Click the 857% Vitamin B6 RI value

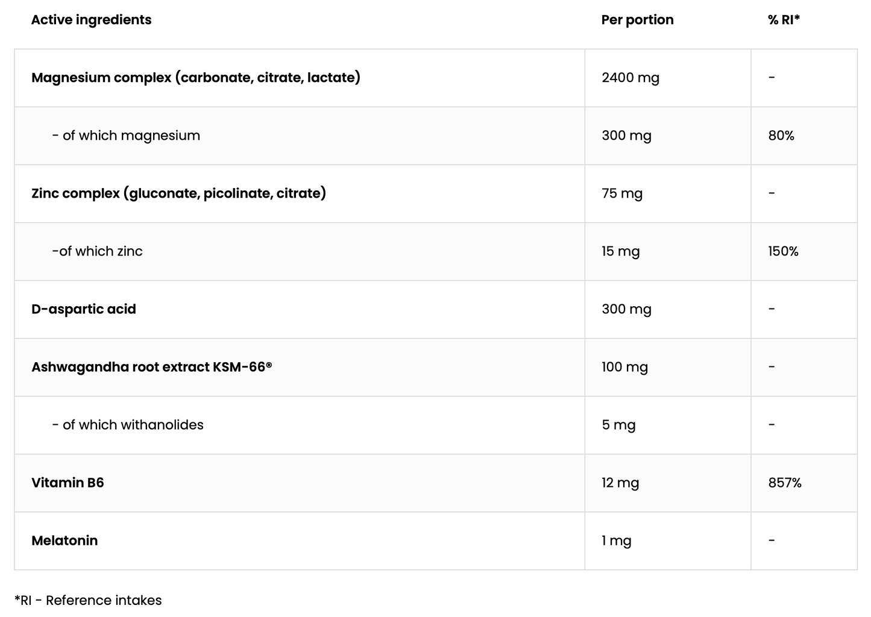click(785, 483)
